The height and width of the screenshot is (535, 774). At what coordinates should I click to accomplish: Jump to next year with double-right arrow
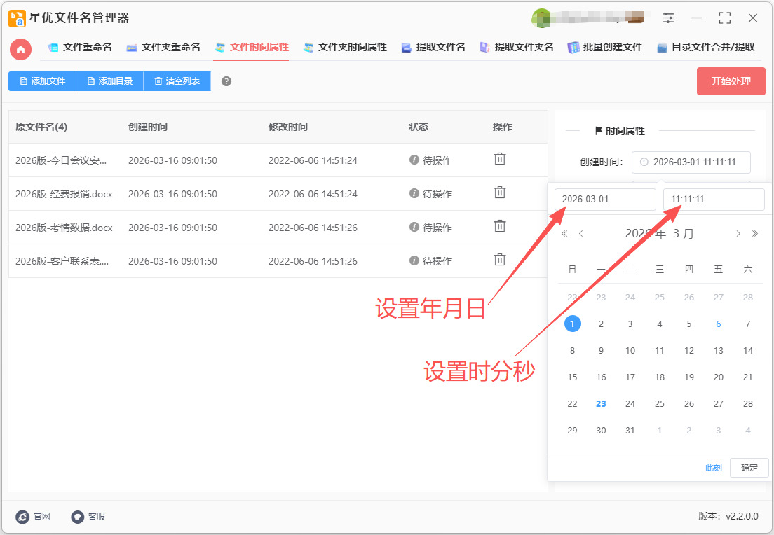[x=755, y=234]
